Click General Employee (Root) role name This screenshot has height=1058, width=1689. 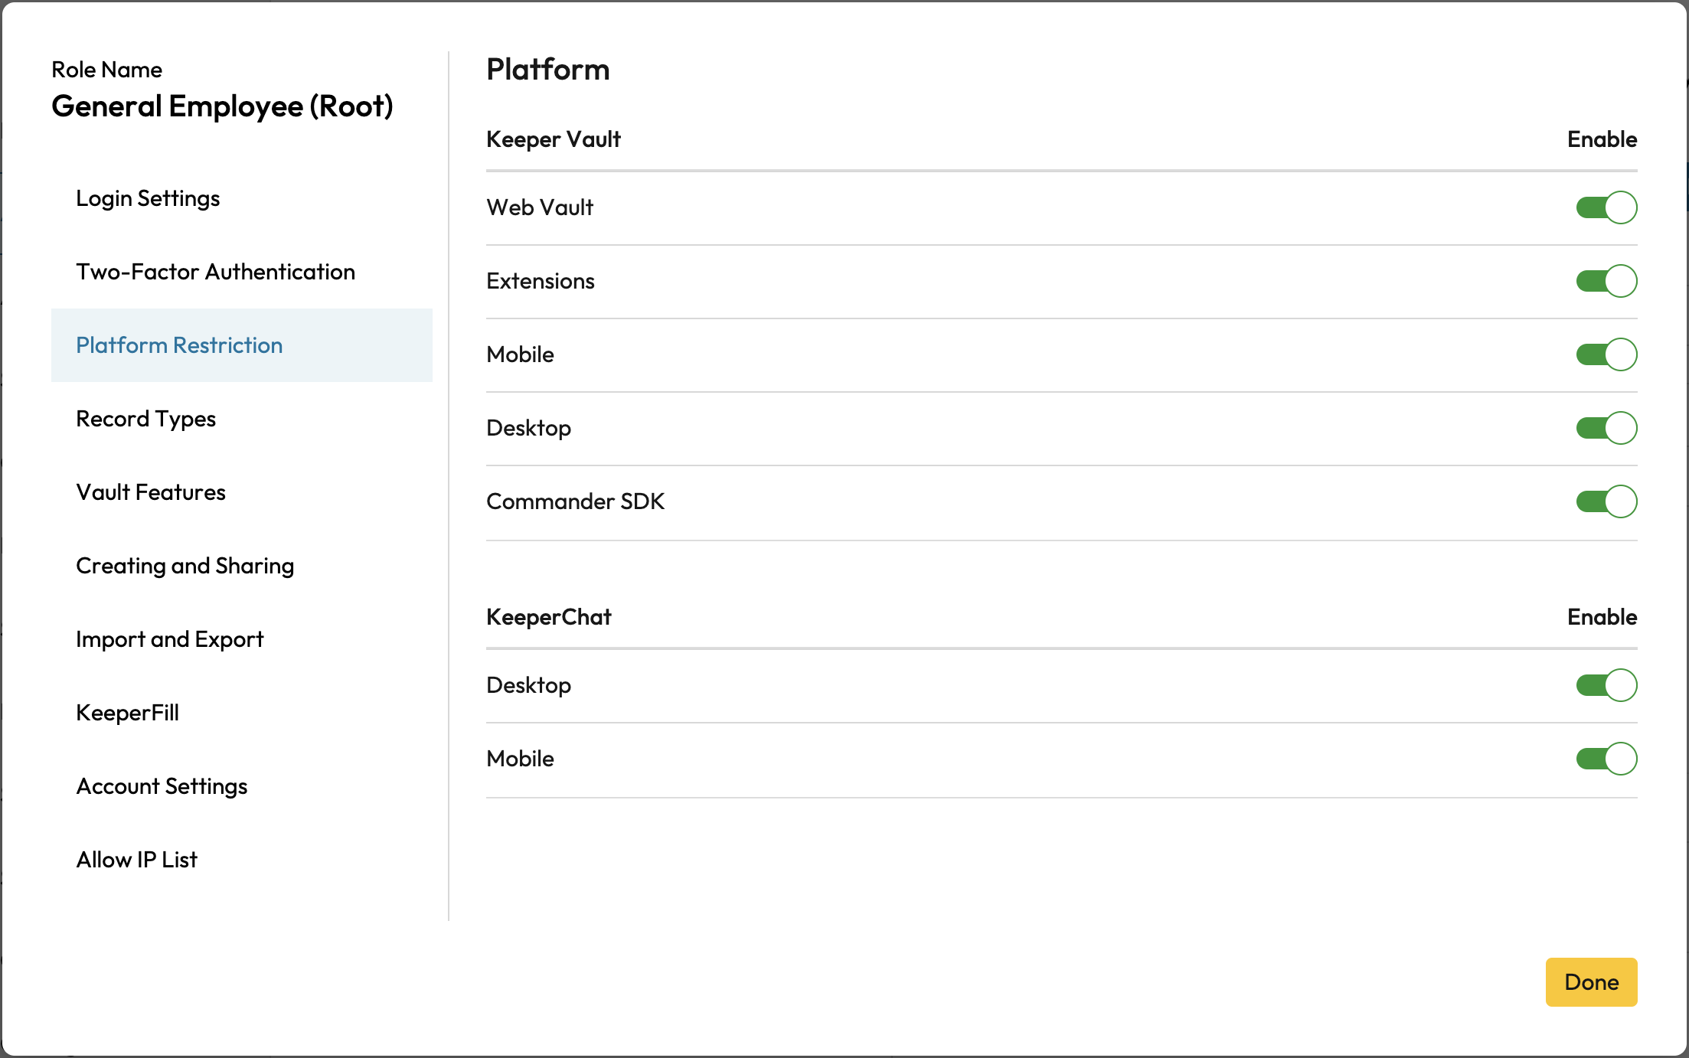[222, 106]
